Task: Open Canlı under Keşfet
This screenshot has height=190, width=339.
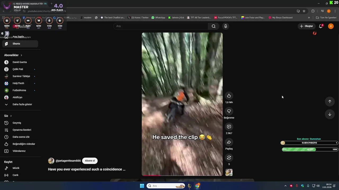Action: click(20, 175)
